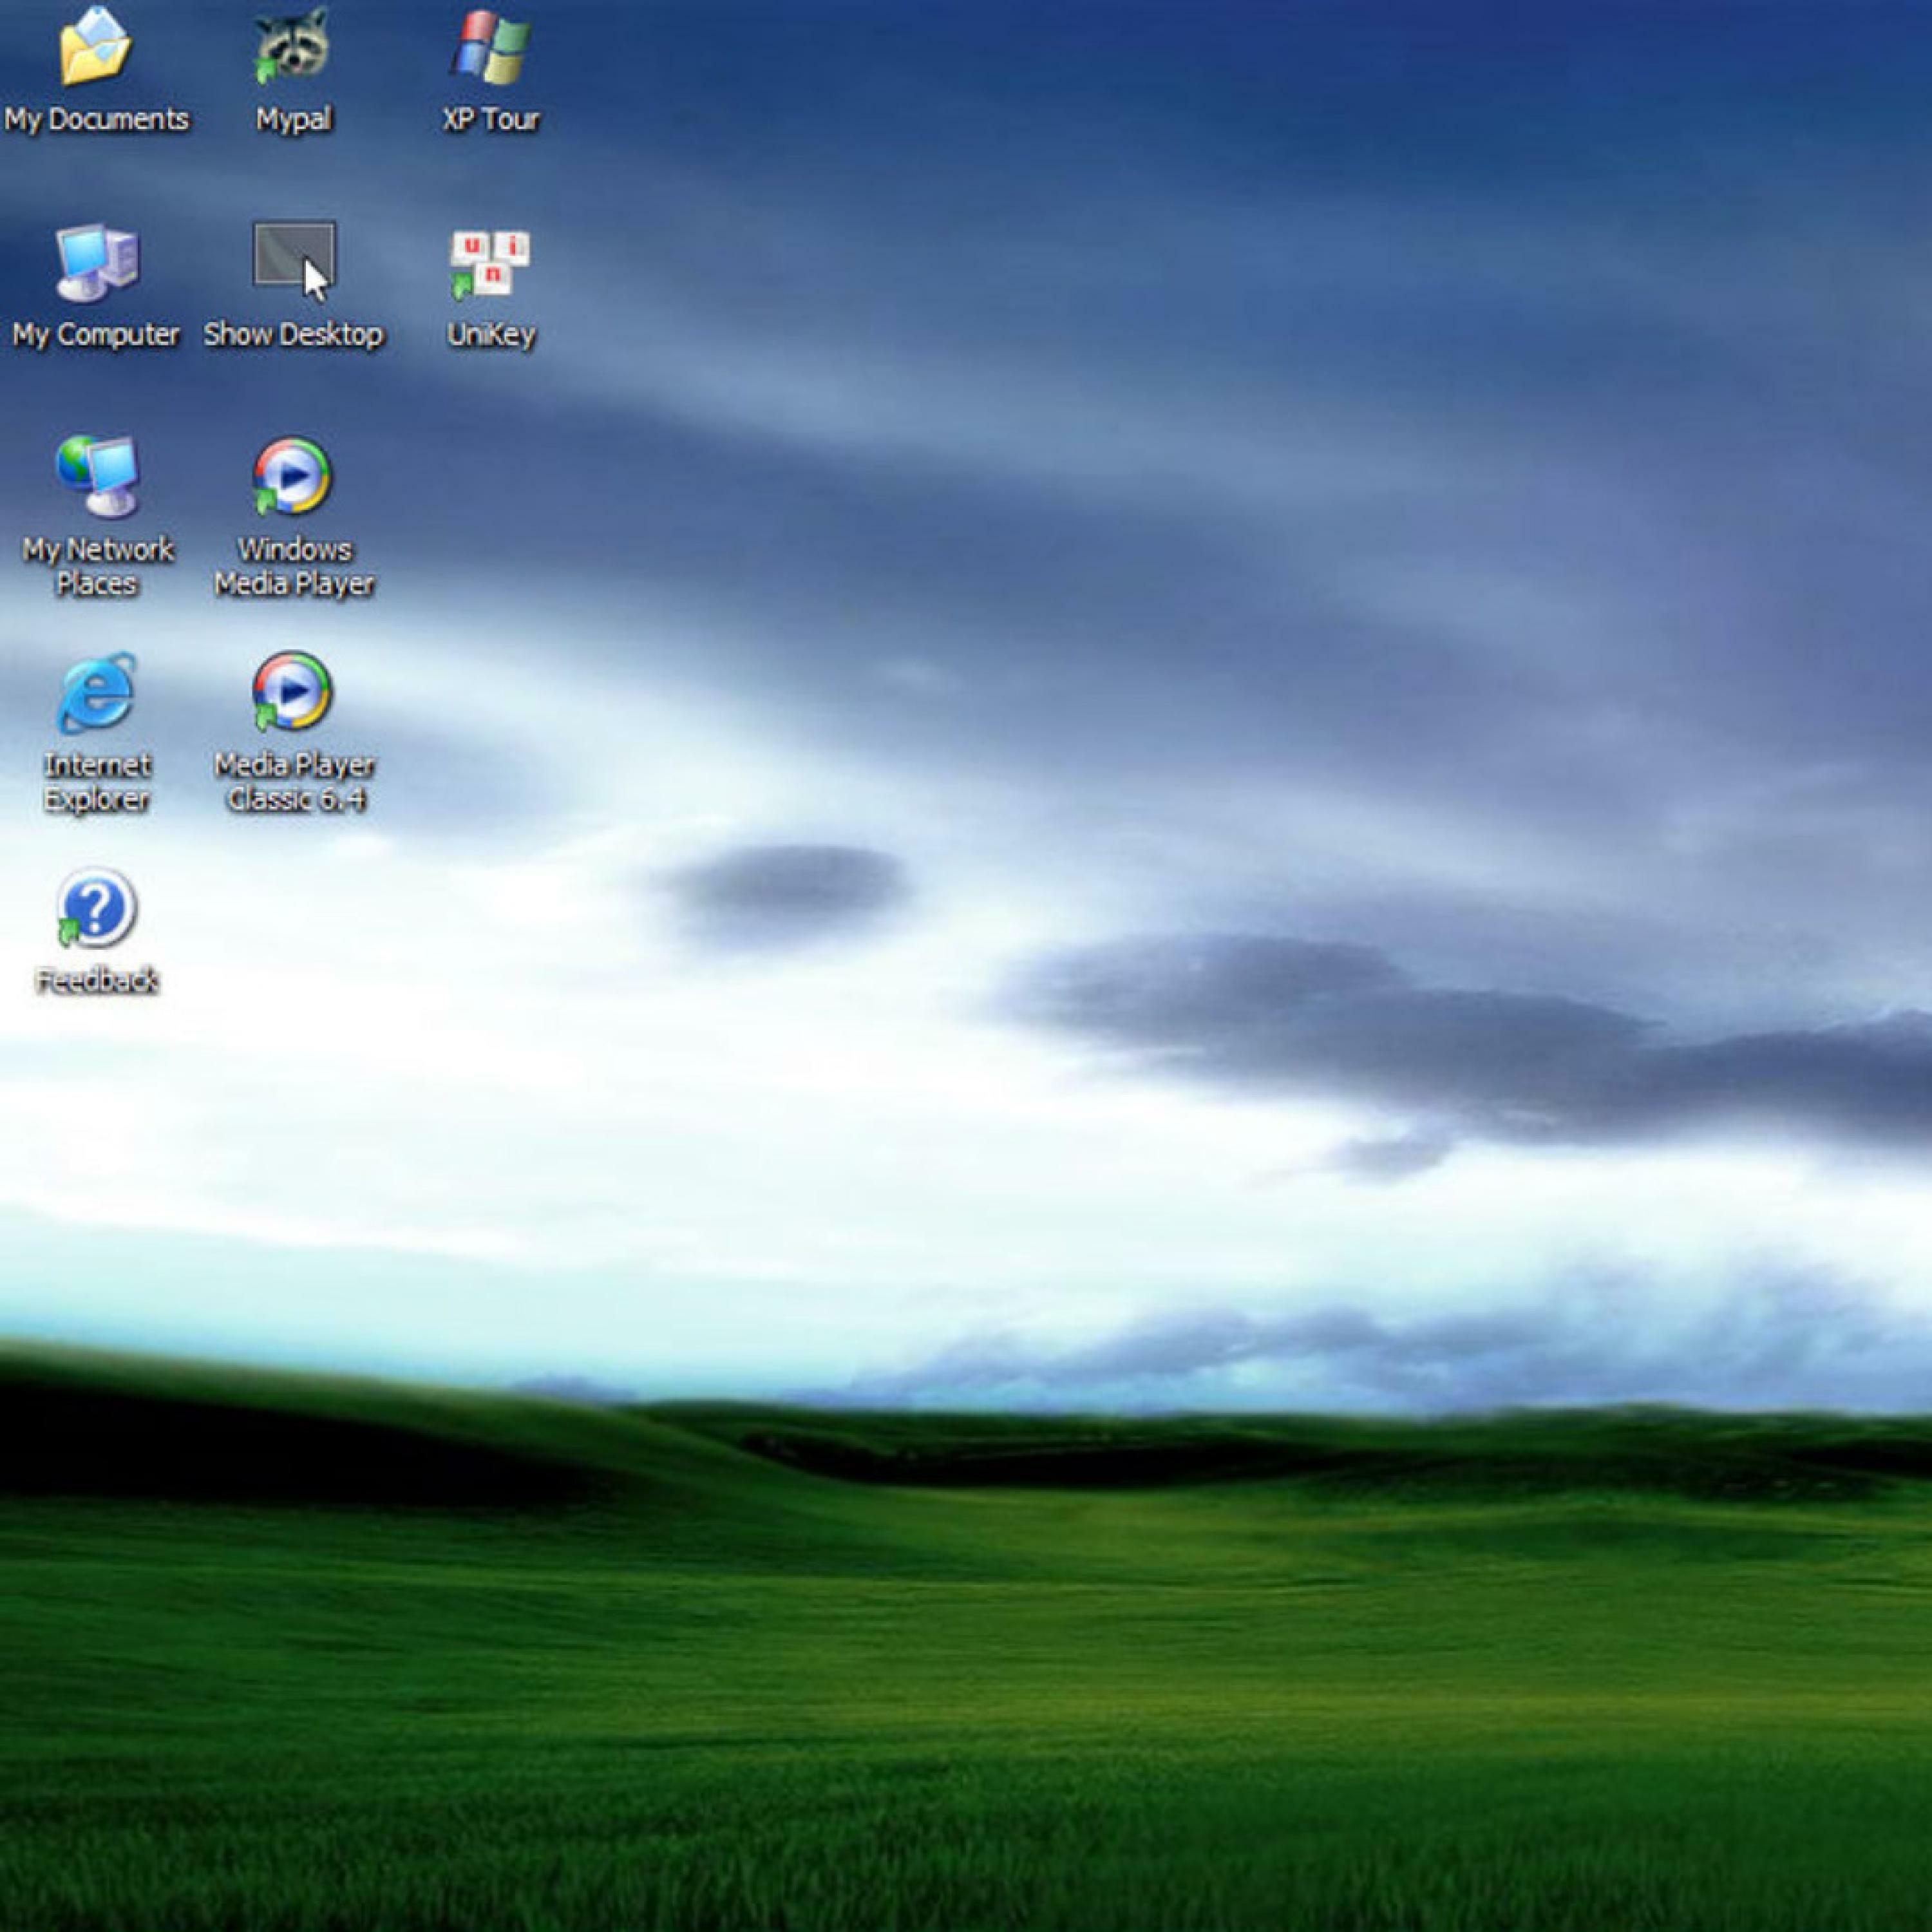
Task: Click the "Show Desktop" text label
Action: pos(293,335)
